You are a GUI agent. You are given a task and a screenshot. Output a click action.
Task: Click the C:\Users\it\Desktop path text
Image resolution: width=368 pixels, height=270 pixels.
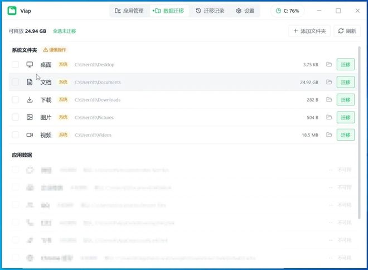pyautogui.click(x=94, y=65)
